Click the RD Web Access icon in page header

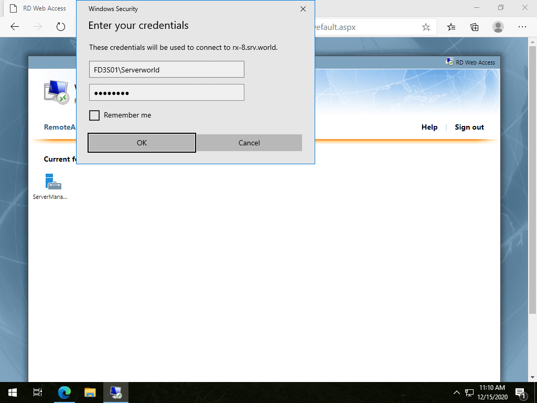pyautogui.click(x=450, y=62)
